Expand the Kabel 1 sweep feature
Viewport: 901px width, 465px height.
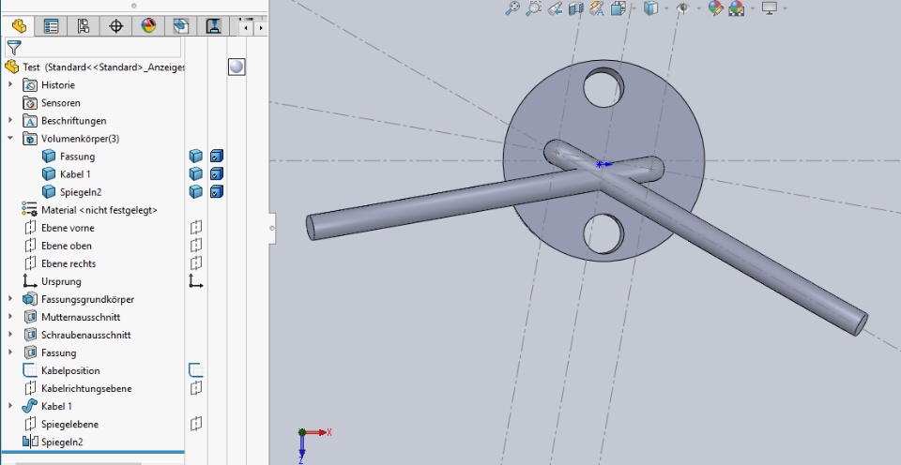click(x=9, y=405)
